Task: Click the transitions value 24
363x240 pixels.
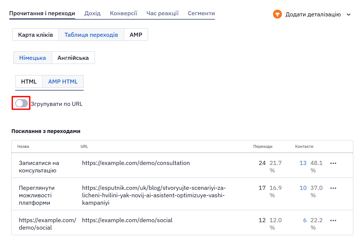Action: [262, 163]
